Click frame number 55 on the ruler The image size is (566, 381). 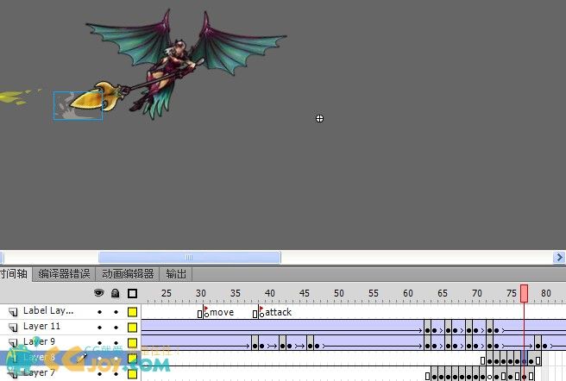(x=374, y=293)
